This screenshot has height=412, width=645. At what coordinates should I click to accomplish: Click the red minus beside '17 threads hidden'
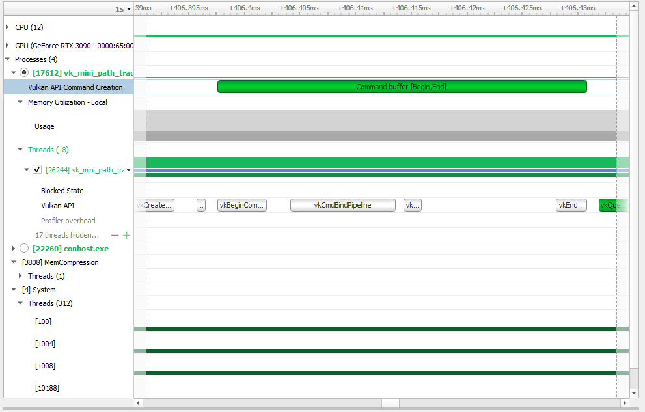116,235
